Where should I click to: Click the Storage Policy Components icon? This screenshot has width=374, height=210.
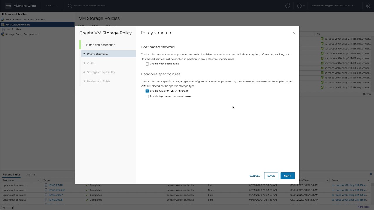coord(3,34)
